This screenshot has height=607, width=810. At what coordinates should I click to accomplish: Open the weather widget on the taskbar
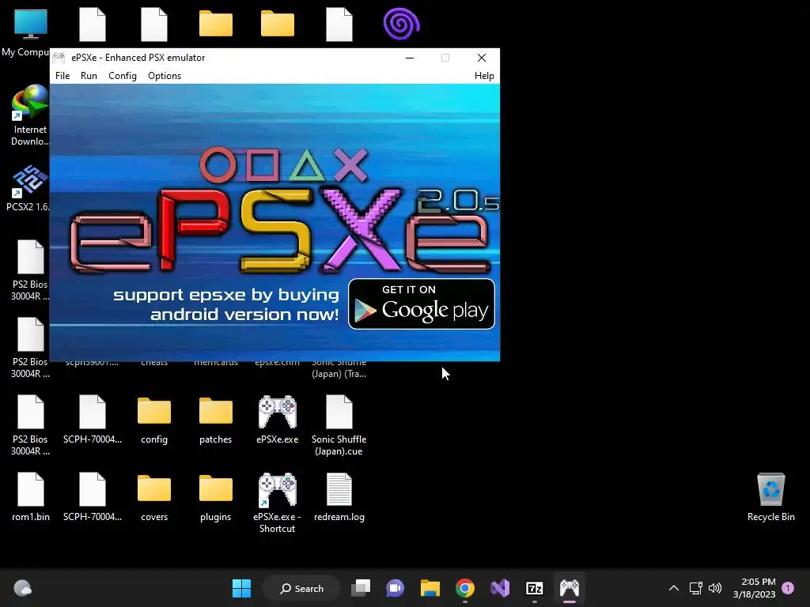pyautogui.click(x=22, y=588)
